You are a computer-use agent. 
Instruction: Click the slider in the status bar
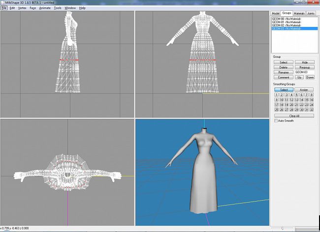(283, 228)
